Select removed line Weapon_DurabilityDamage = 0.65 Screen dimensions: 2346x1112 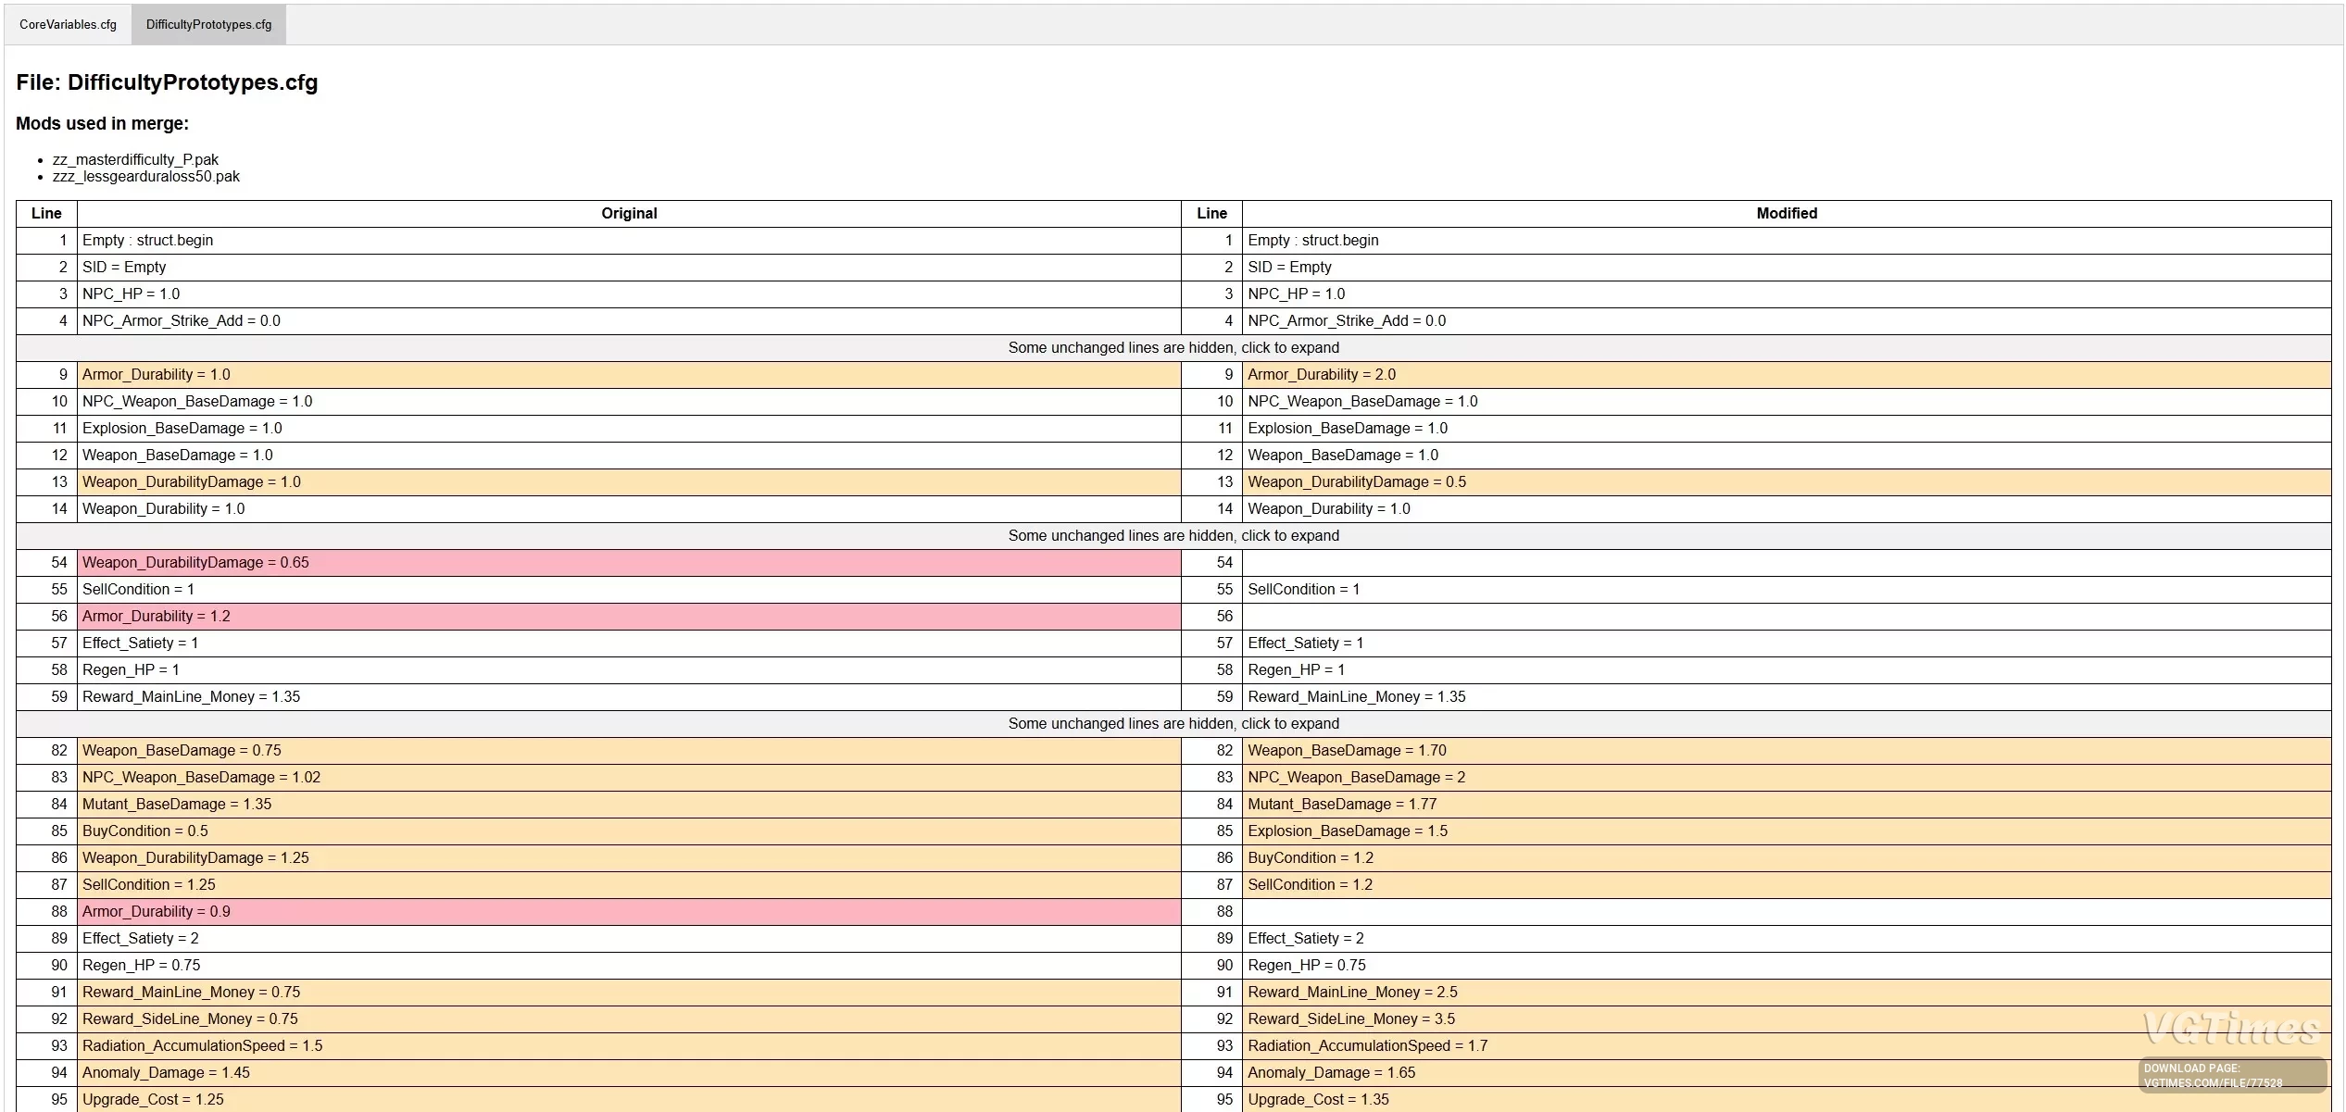pyautogui.click(x=195, y=563)
